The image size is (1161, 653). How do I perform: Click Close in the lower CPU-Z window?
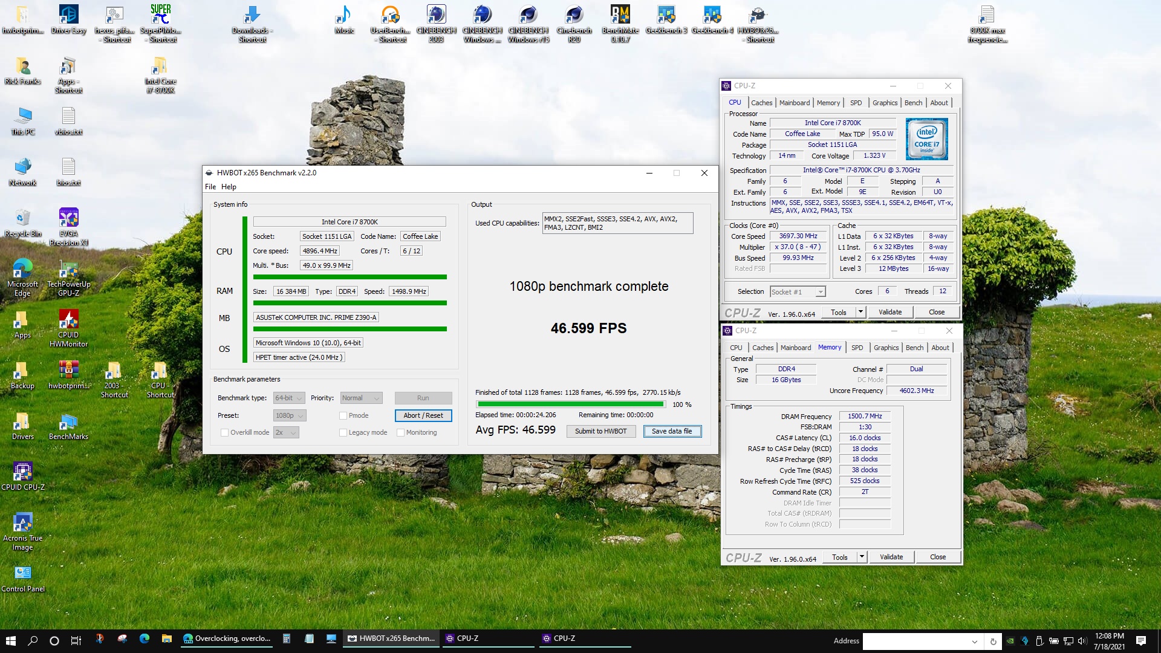click(x=937, y=557)
